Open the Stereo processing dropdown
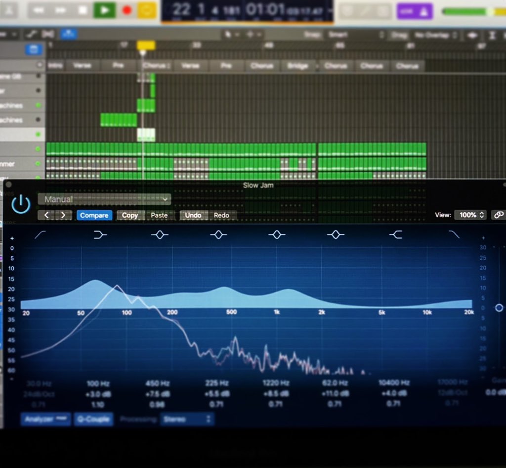The width and height of the screenshot is (506, 468). [x=187, y=419]
